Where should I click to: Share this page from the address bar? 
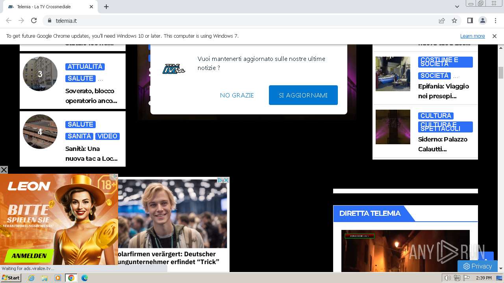pyautogui.click(x=442, y=20)
